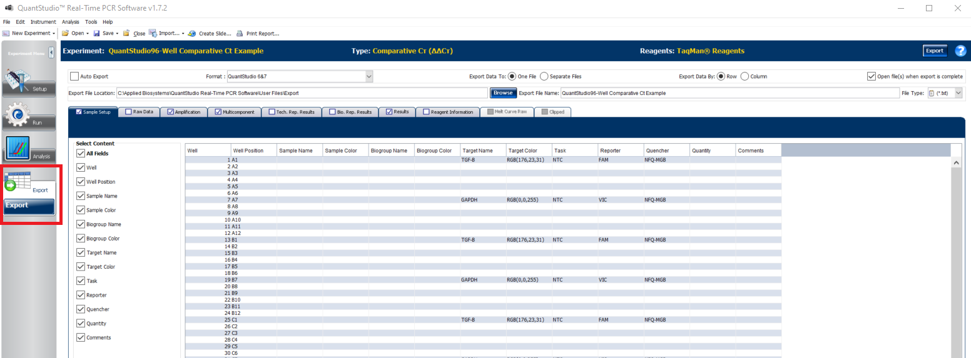Uncheck the Comments field checkbox
This screenshot has width=971, height=358.
[80, 337]
